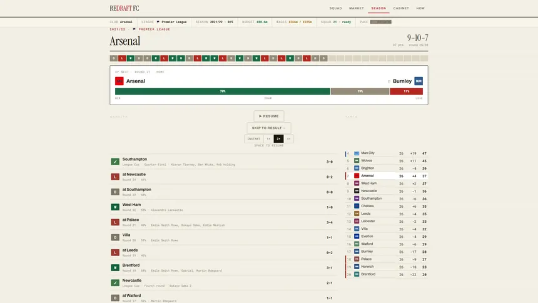Click the Norwich crest in table
This screenshot has height=303, width=538.
coord(357,267)
